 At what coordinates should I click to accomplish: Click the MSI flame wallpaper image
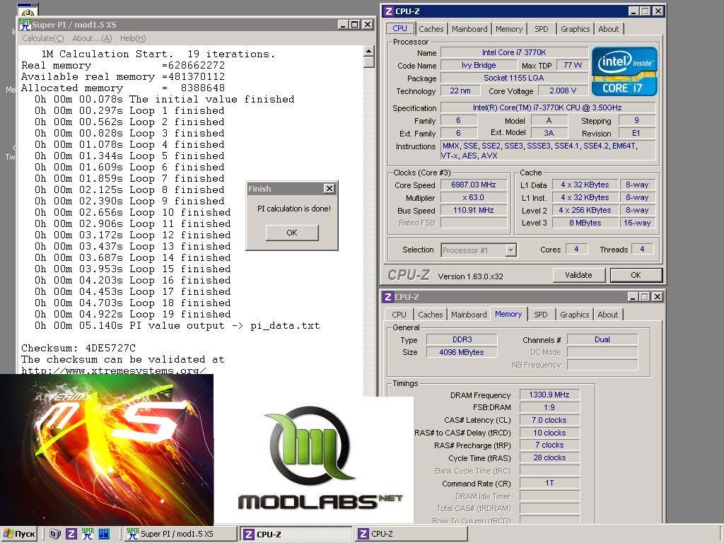[x=107, y=449]
